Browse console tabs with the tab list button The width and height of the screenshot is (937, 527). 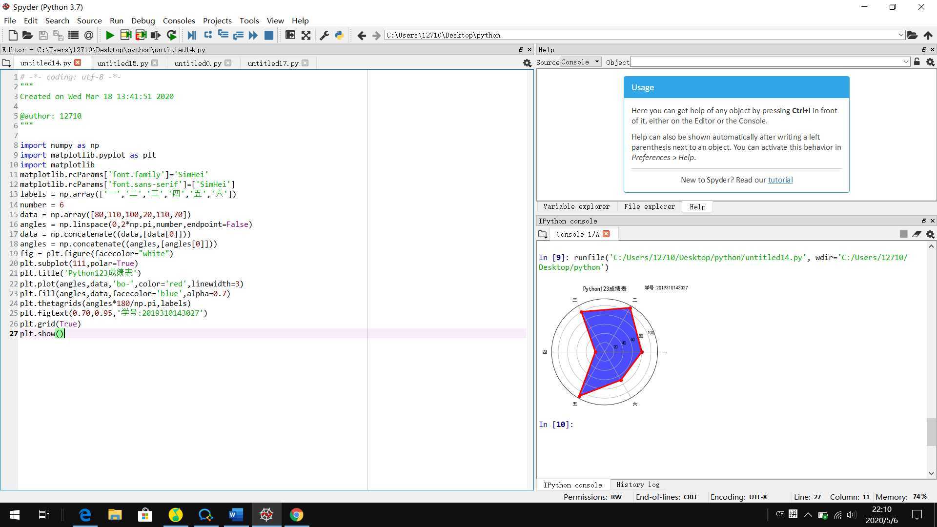click(x=543, y=234)
